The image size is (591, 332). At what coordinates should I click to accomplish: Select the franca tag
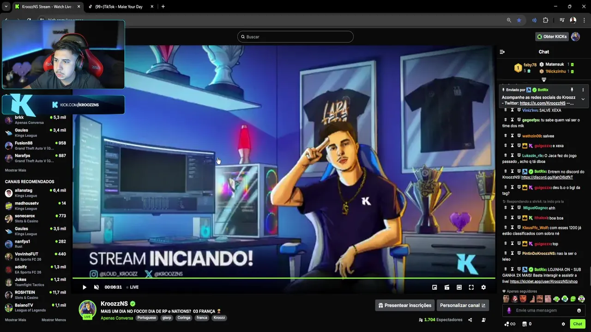tap(202, 318)
